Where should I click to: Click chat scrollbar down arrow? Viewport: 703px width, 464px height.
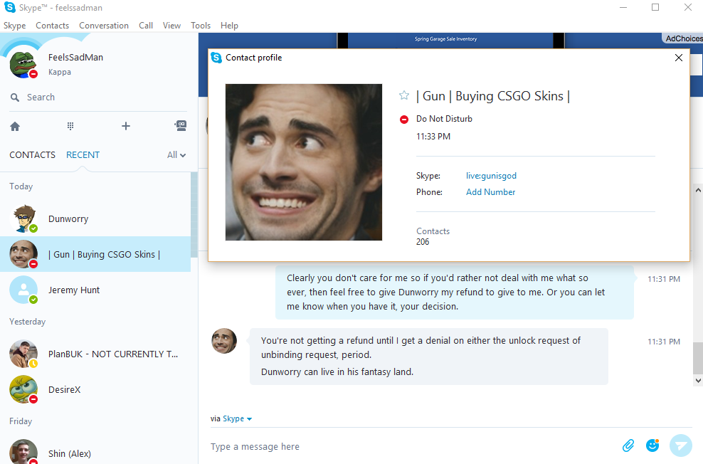[x=698, y=381]
